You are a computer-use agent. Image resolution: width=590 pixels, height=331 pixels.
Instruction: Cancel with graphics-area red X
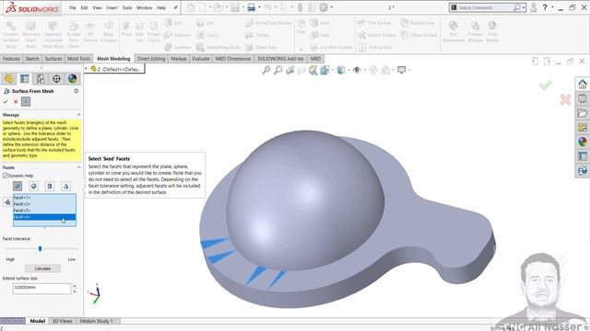565,99
